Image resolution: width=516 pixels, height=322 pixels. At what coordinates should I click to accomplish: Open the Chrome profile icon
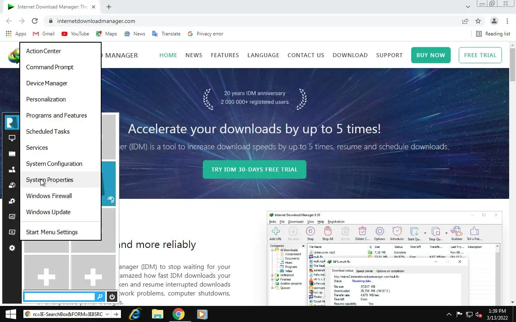coord(494,21)
